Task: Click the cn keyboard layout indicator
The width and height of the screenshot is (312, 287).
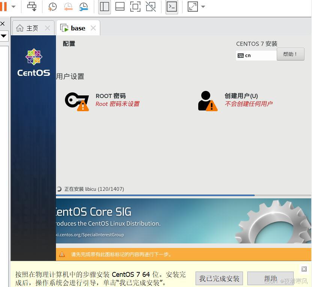Action: 256,55
